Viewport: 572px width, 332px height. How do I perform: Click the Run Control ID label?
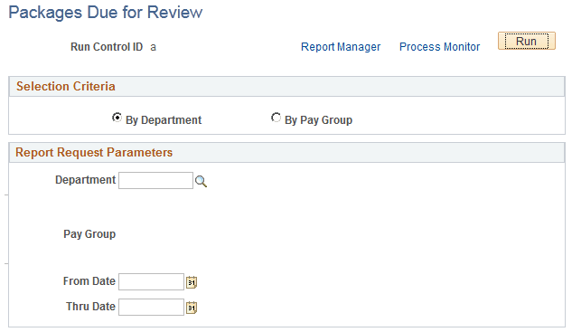point(107,47)
